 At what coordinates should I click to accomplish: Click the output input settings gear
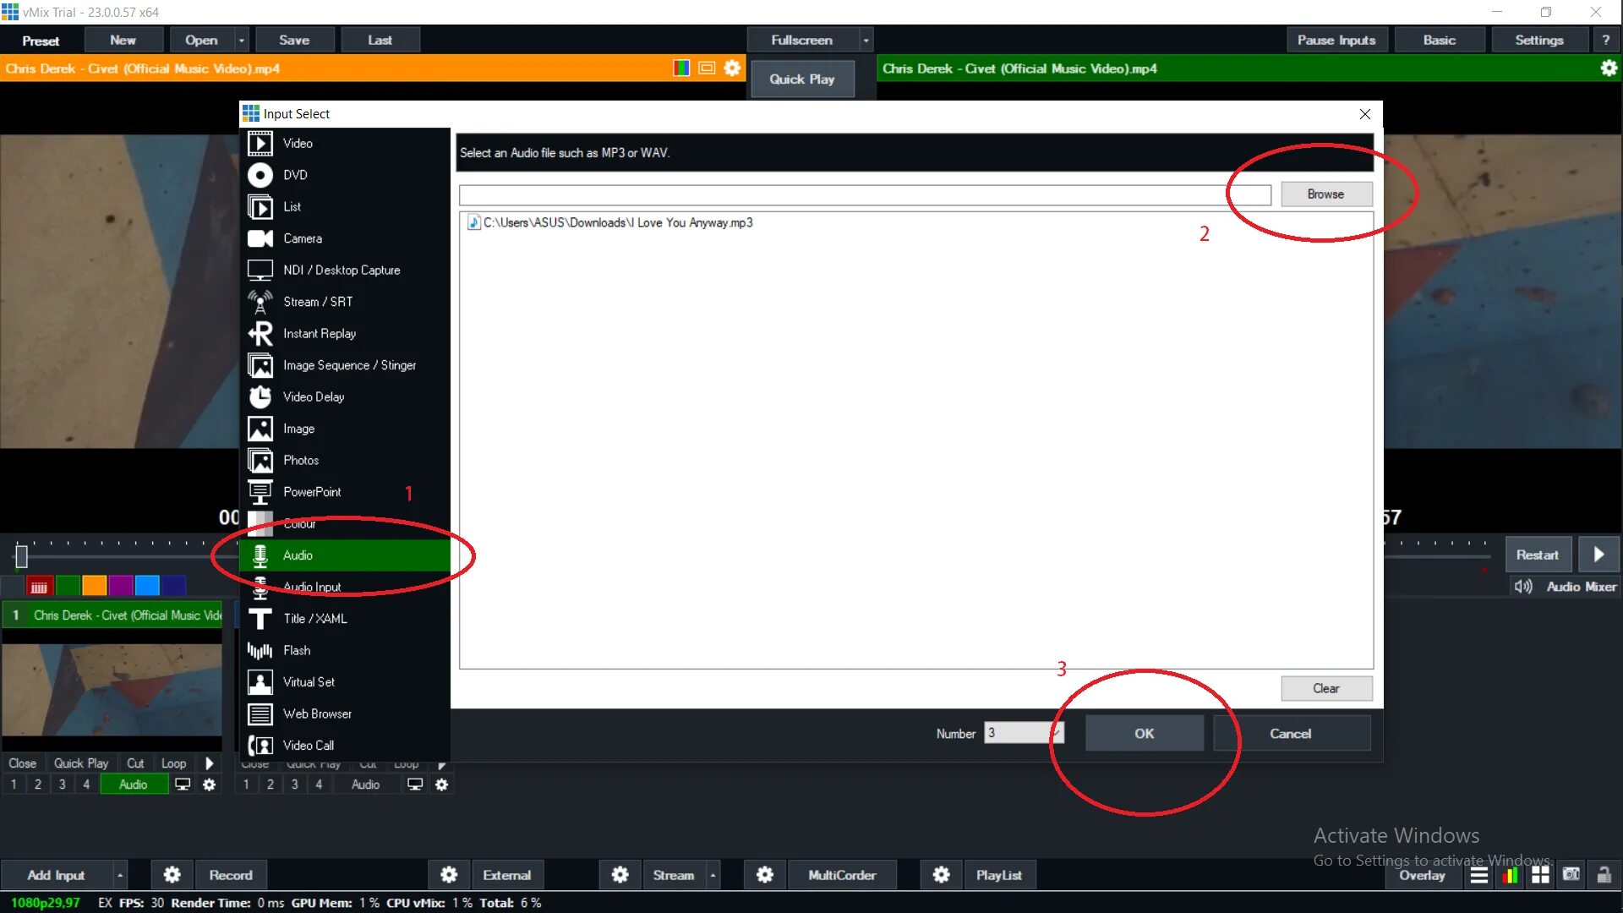tap(1609, 68)
